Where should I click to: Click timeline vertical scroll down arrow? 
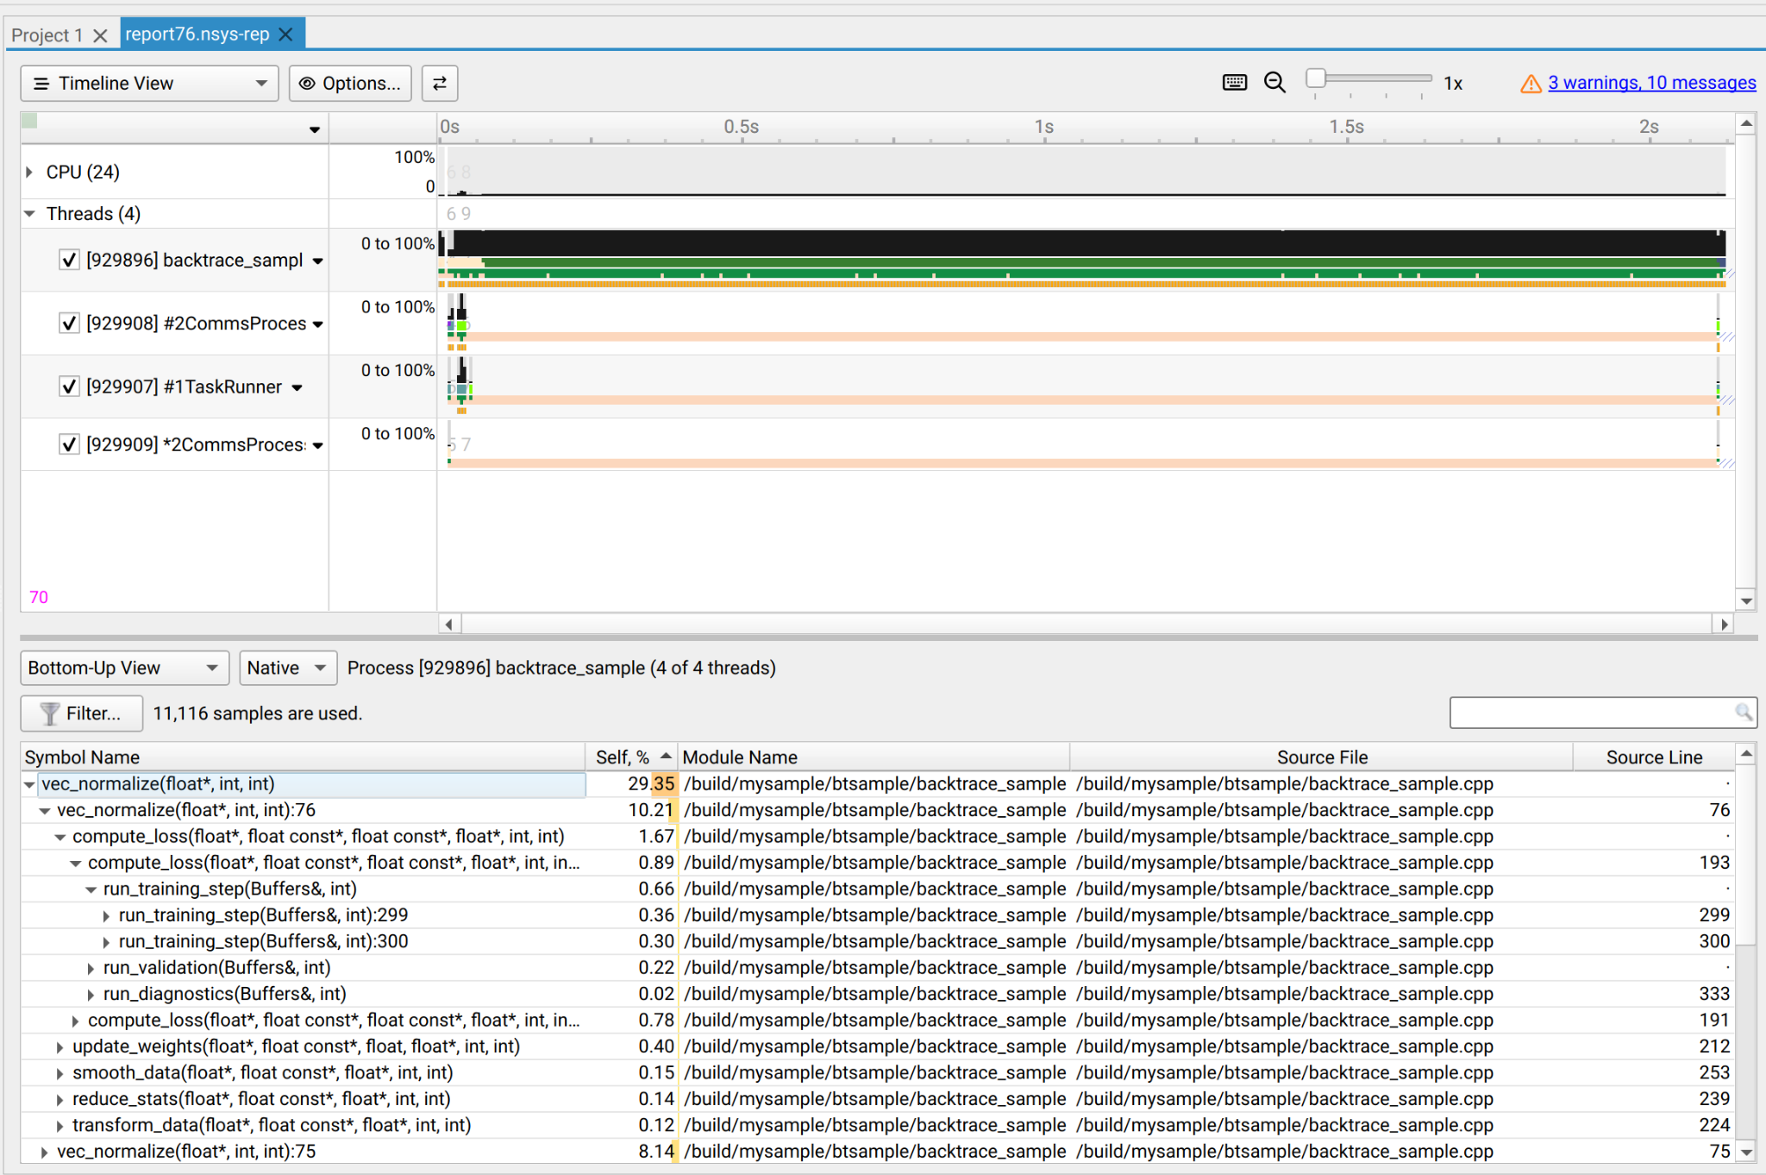point(1746,601)
